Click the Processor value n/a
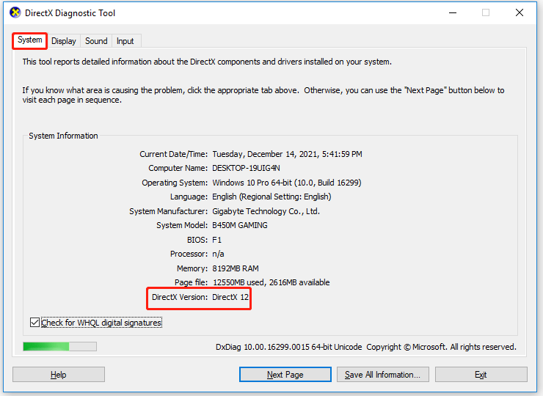 (218, 254)
